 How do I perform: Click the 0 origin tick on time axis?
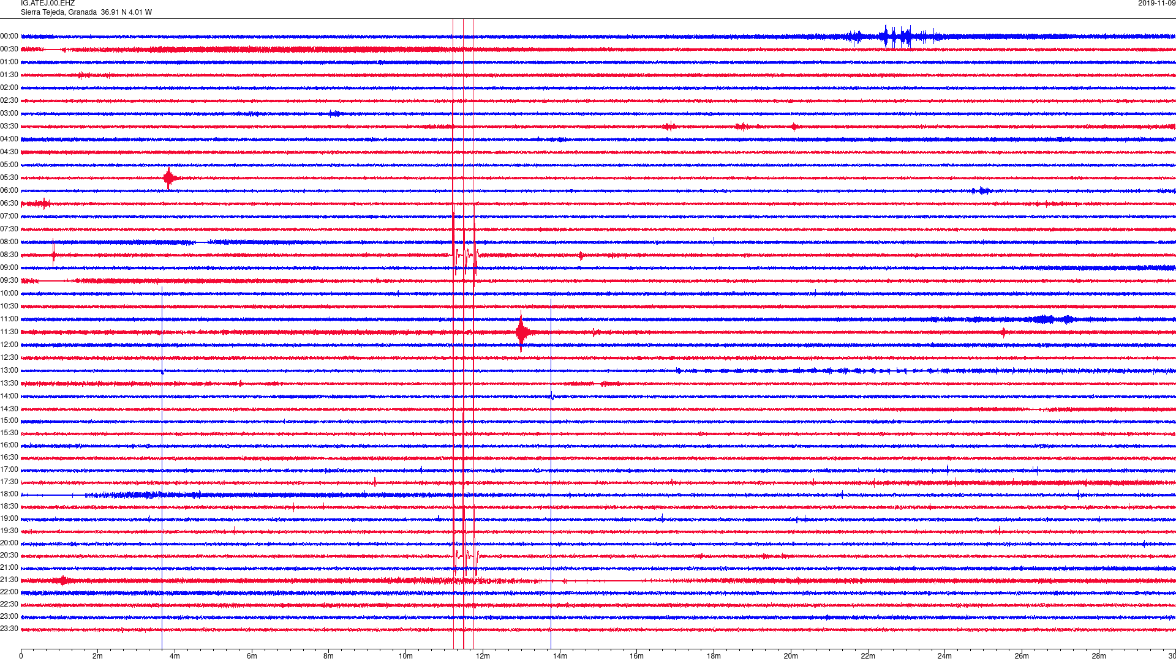[21, 656]
